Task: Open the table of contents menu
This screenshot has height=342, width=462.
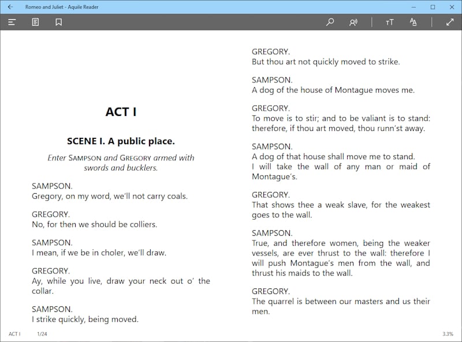Action: tap(12, 22)
